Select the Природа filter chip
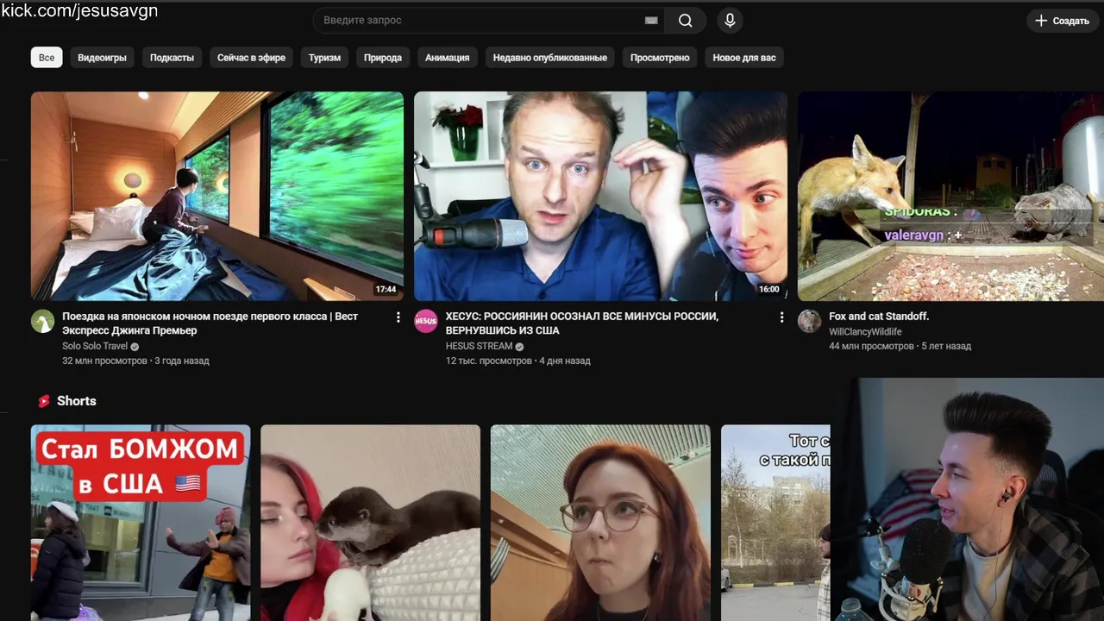 (383, 58)
